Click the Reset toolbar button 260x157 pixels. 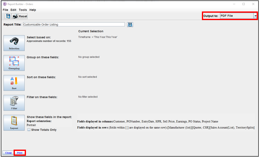click(23, 16)
